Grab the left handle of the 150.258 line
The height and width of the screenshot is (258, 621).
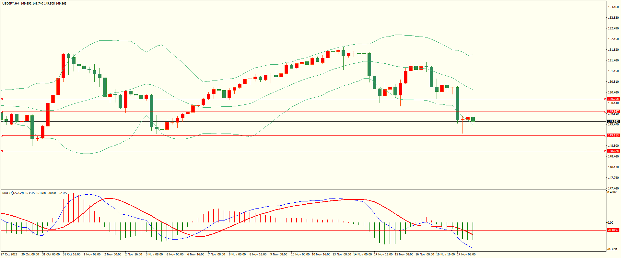click(2, 99)
